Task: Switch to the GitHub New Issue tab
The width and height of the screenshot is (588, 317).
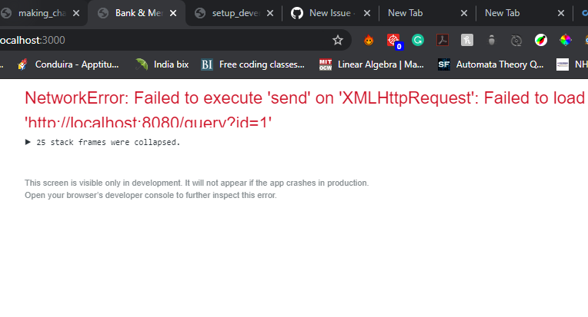Action: pos(330,14)
